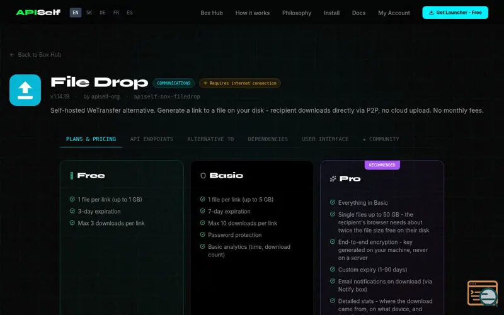504x315 pixels.
Task: Switch language to DE
Action: point(103,13)
